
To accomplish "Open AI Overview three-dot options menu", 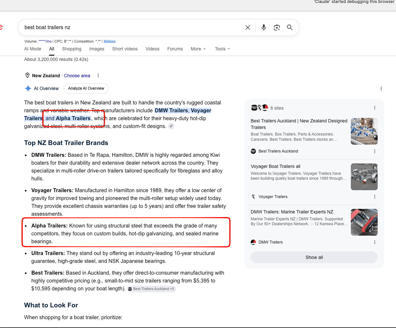I will pos(381,89).
